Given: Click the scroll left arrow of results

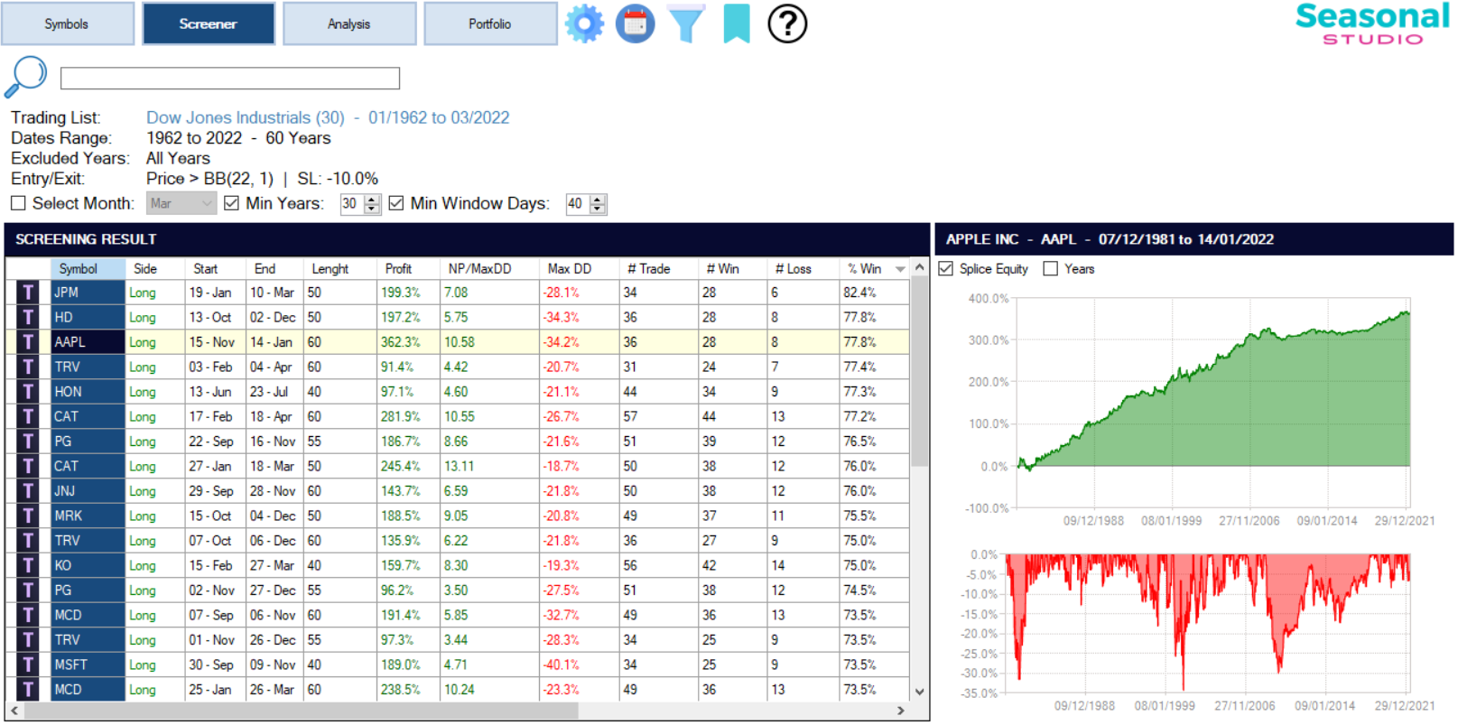Looking at the screenshot, I should coord(14,711).
